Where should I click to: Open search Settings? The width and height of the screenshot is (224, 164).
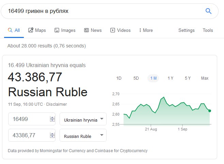point(187,30)
